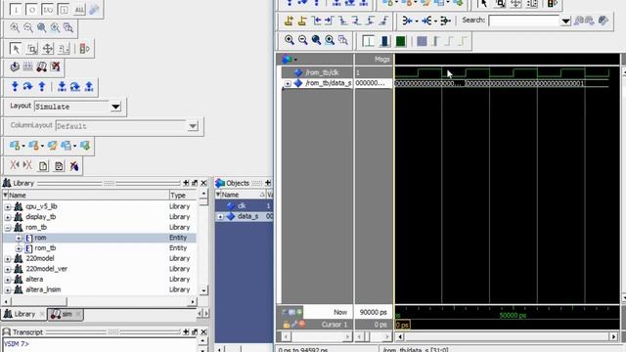Click in the wave Search input field
The height and width of the screenshot is (352, 626).
pyautogui.click(x=524, y=21)
